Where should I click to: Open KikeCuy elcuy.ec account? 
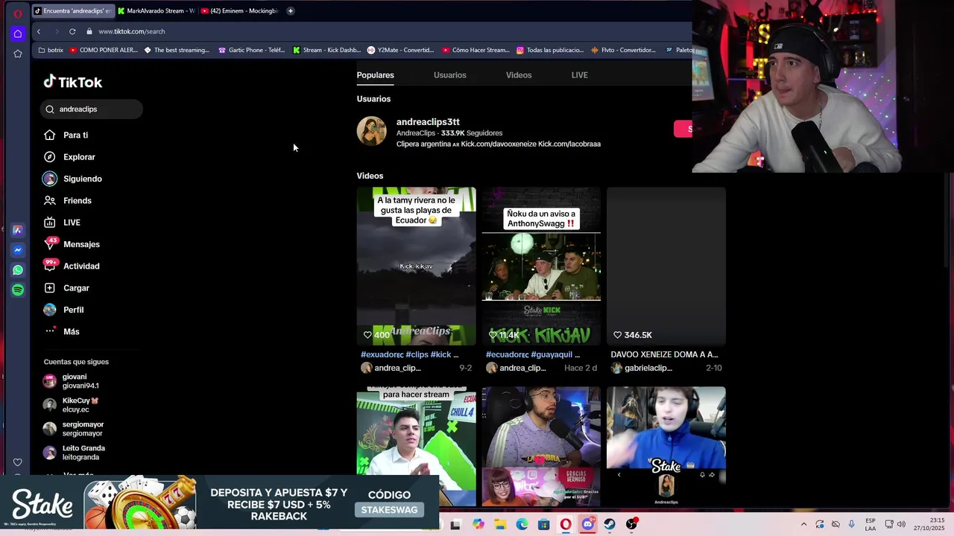click(x=71, y=405)
